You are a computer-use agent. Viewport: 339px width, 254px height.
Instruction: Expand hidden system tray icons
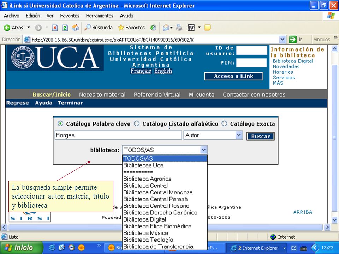[315, 248]
